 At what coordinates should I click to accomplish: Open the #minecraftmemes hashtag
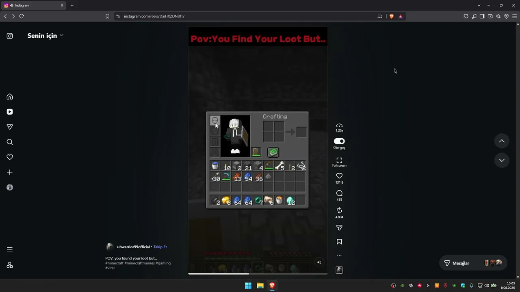click(139, 263)
